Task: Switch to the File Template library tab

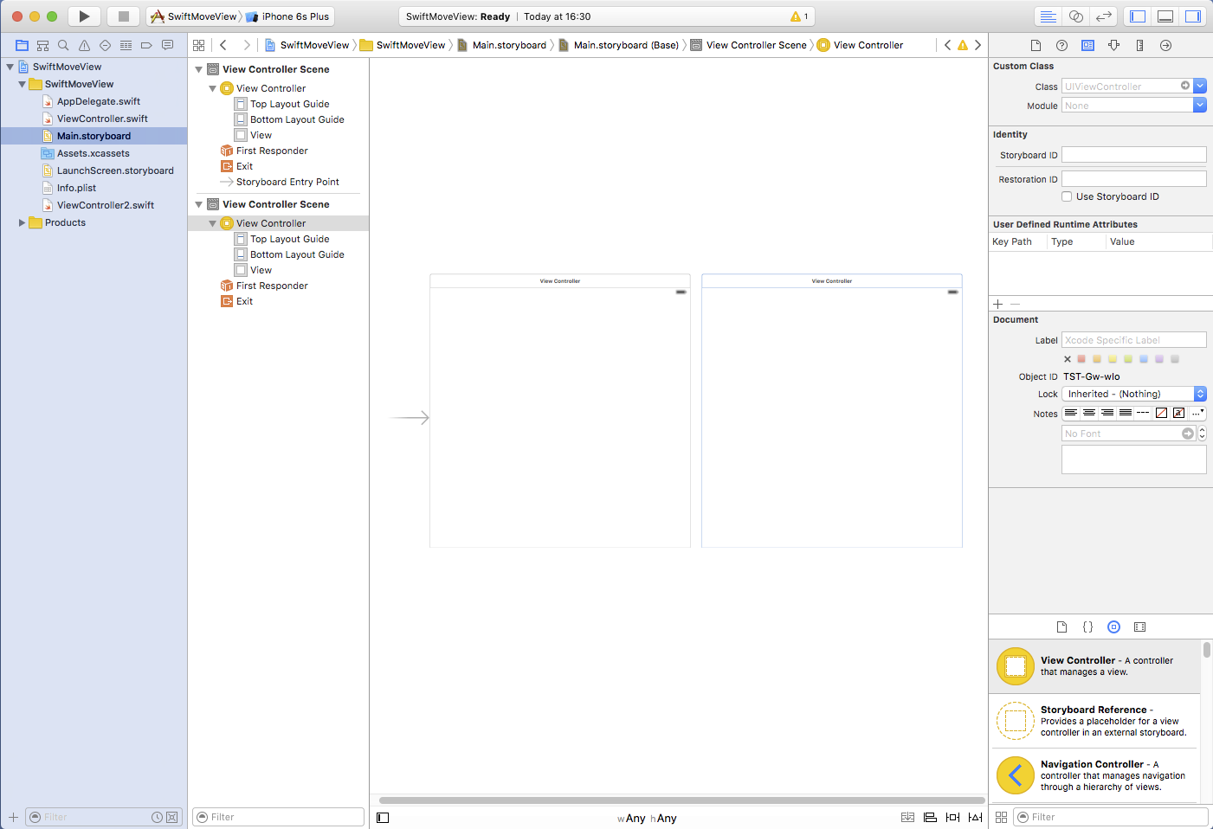Action: pyautogui.click(x=1061, y=627)
